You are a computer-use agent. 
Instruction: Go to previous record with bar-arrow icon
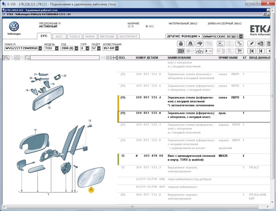261,51
